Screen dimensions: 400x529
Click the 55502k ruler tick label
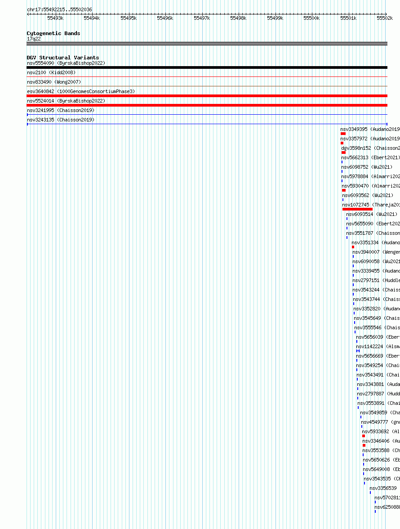point(385,18)
